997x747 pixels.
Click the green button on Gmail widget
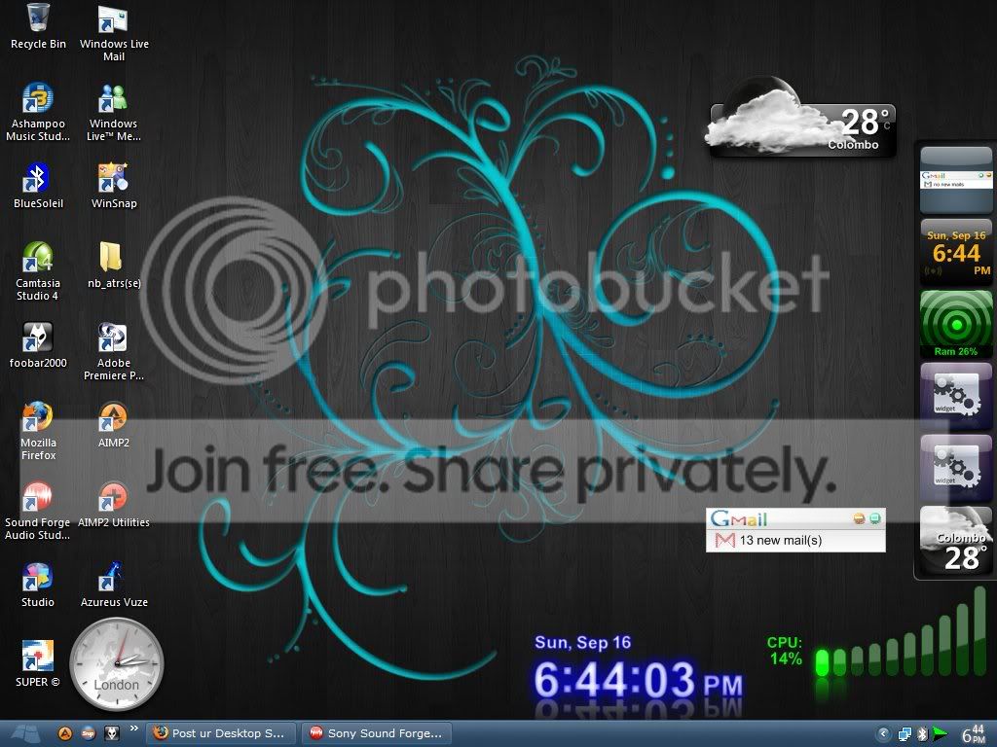pyautogui.click(x=875, y=518)
